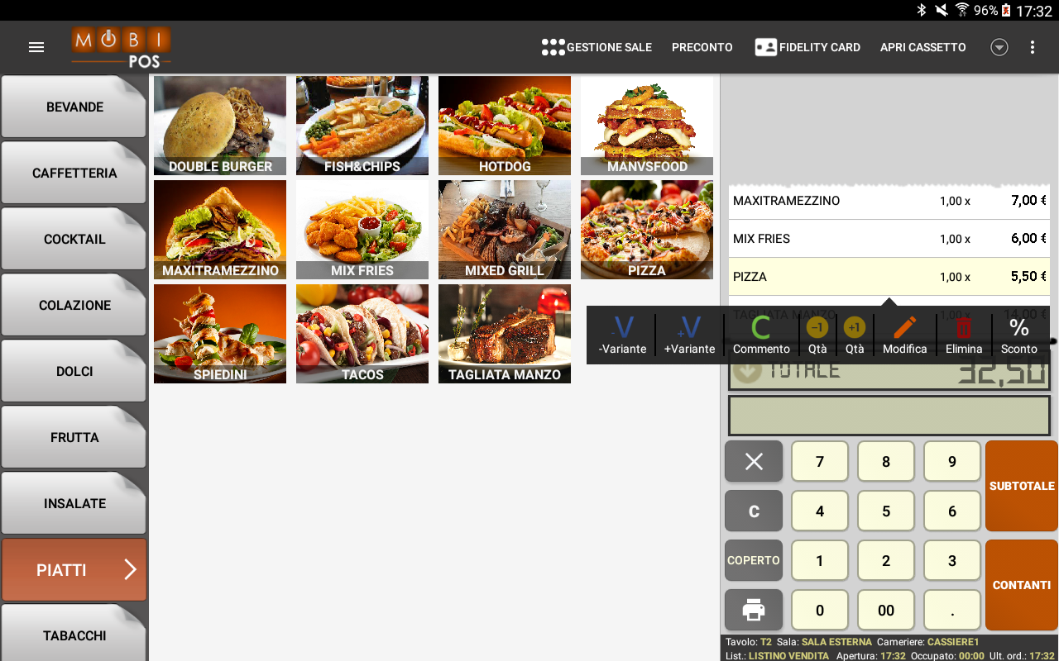Expand the circled down-arrow dropdown
The height and width of the screenshot is (661, 1059).
(999, 47)
